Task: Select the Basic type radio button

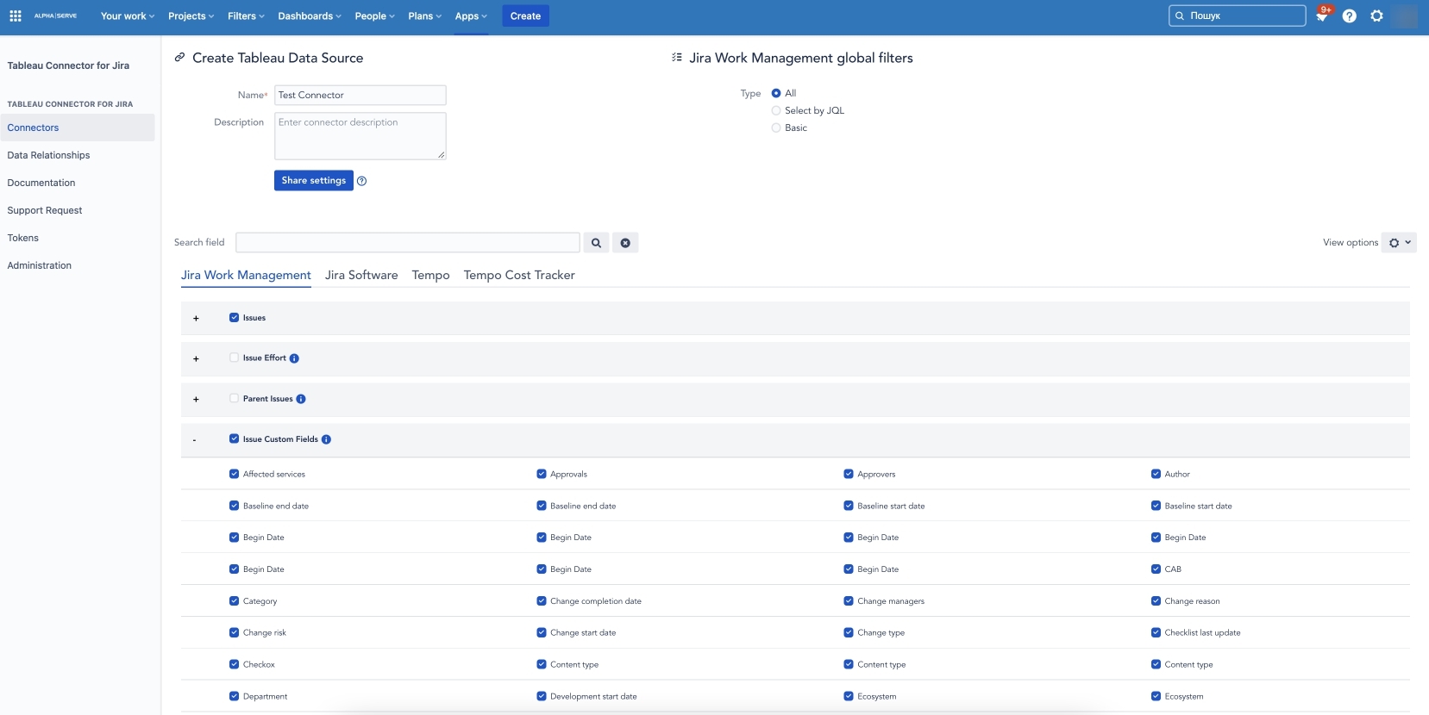Action: (x=776, y=127)
